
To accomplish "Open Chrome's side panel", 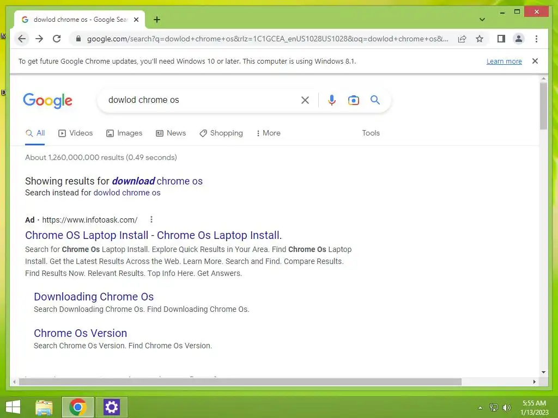I will pos(501,39).
